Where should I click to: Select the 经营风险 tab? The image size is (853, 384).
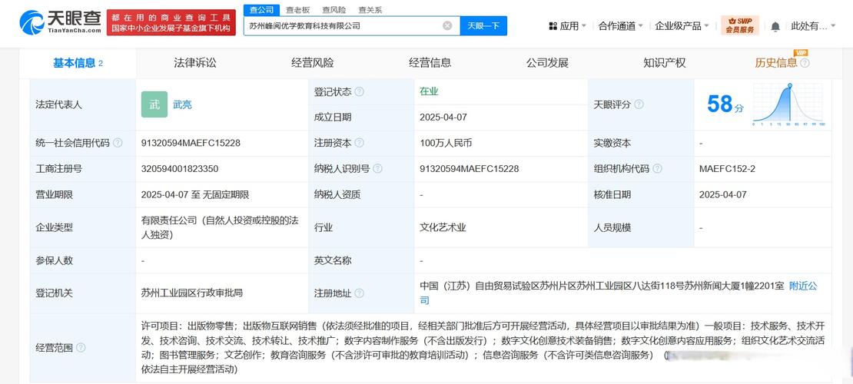[x=313, y=63]
